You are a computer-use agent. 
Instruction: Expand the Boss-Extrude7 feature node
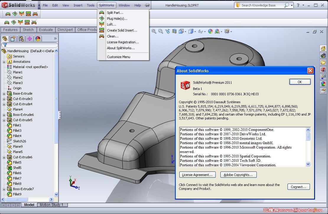click(4, 190)
